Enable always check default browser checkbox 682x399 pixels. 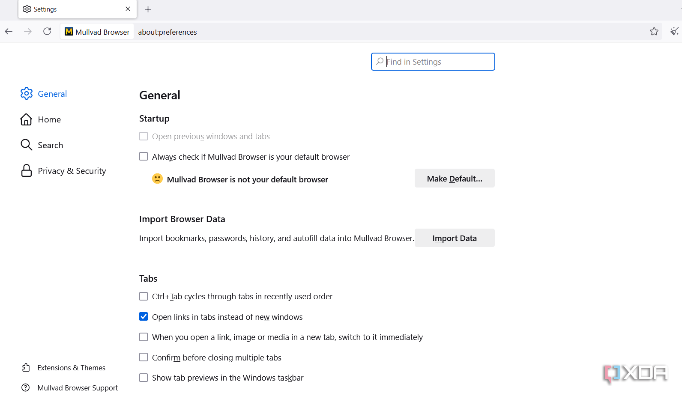[144, 156]
